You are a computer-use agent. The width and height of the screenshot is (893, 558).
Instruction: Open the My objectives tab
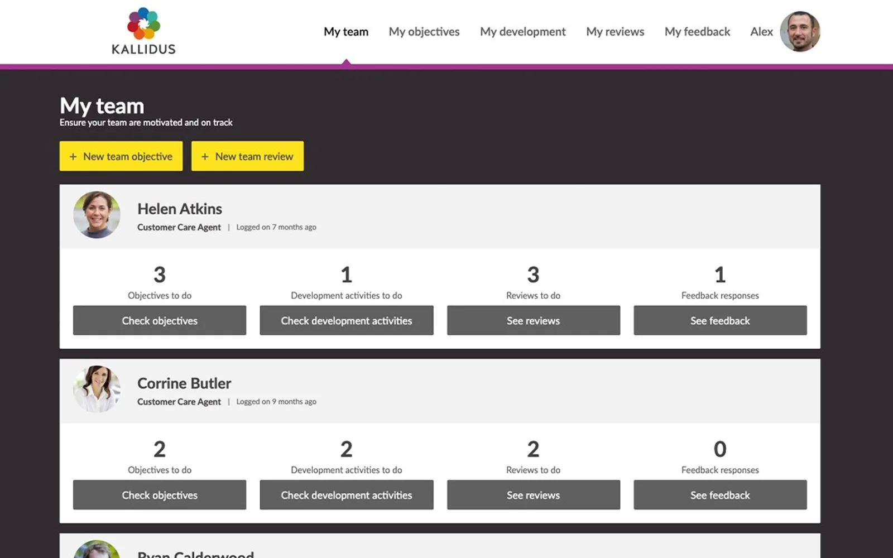tap(424, 32)
